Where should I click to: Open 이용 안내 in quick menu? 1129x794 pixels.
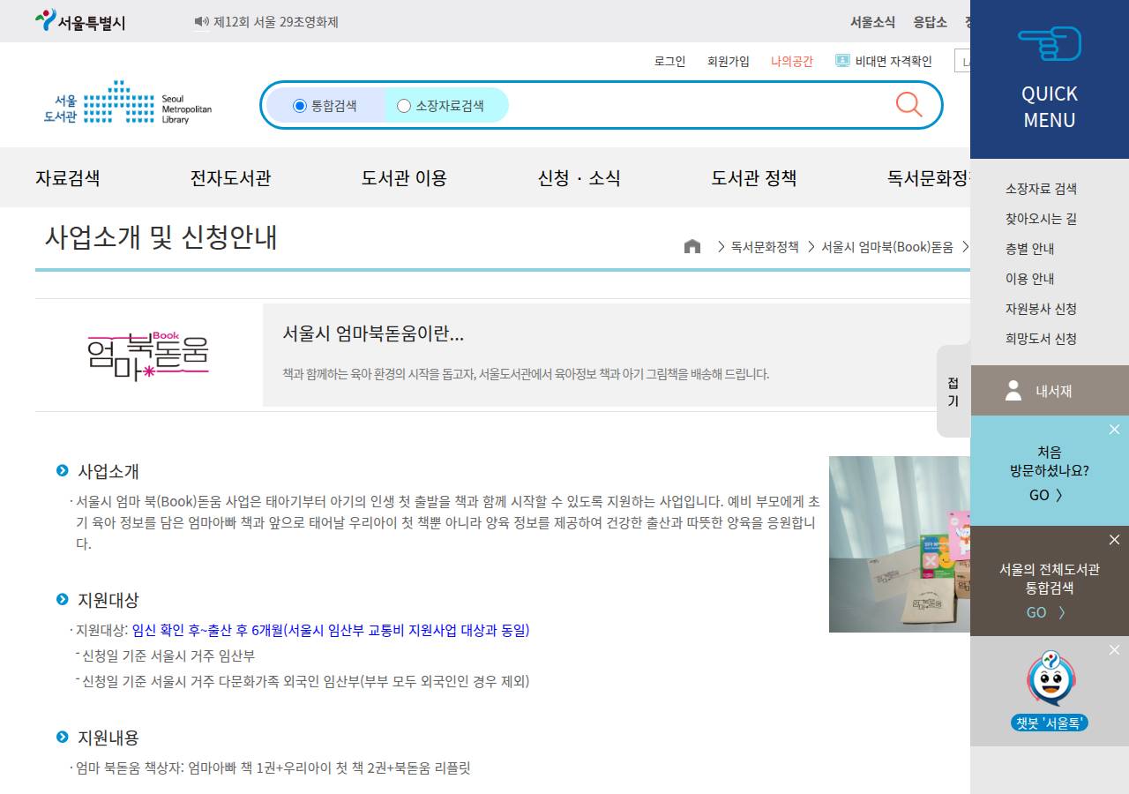[1030, 279]
